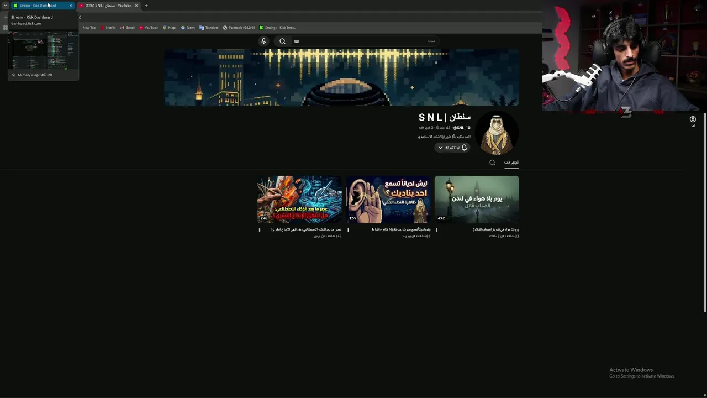The image size is (707, 398).
Task: Open on-screen keyboard icon in search box
Action: (297, 41)
